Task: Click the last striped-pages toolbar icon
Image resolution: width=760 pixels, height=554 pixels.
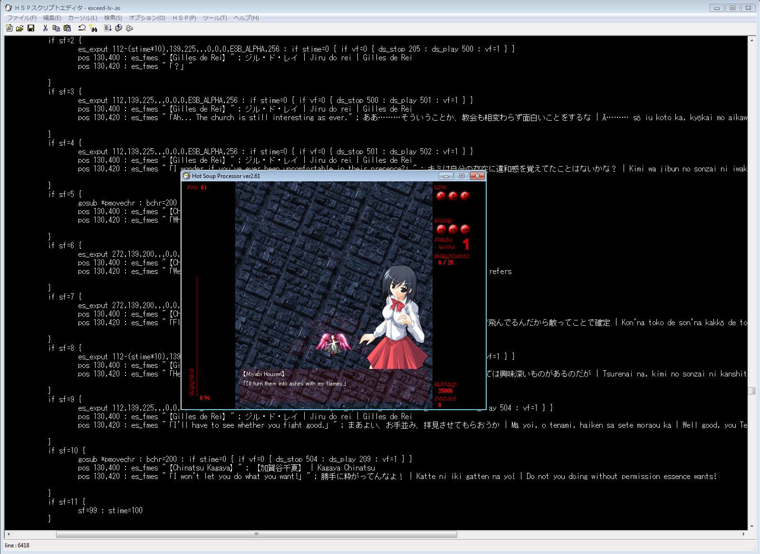Action: click(x=129, y=28)
